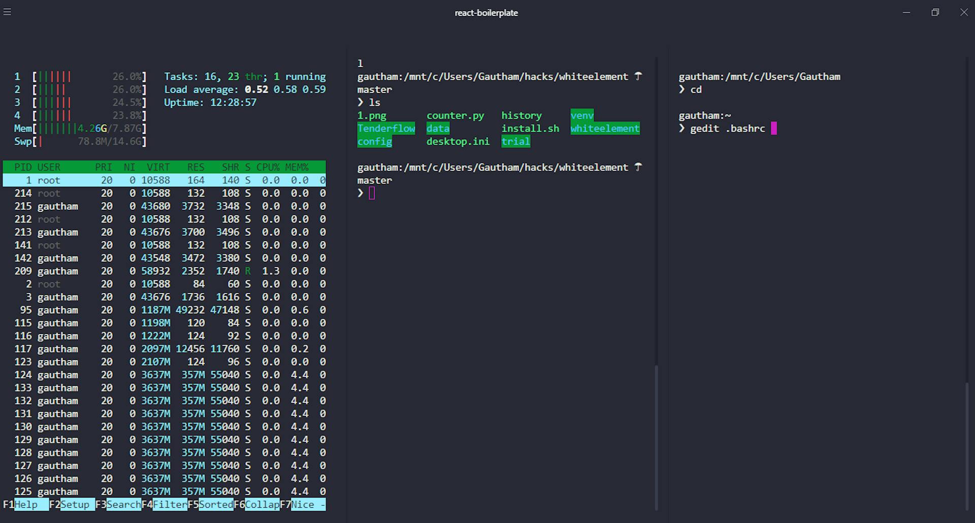Sort processes by the MEM% column
The image size is (975, 523).
(297, 167)
